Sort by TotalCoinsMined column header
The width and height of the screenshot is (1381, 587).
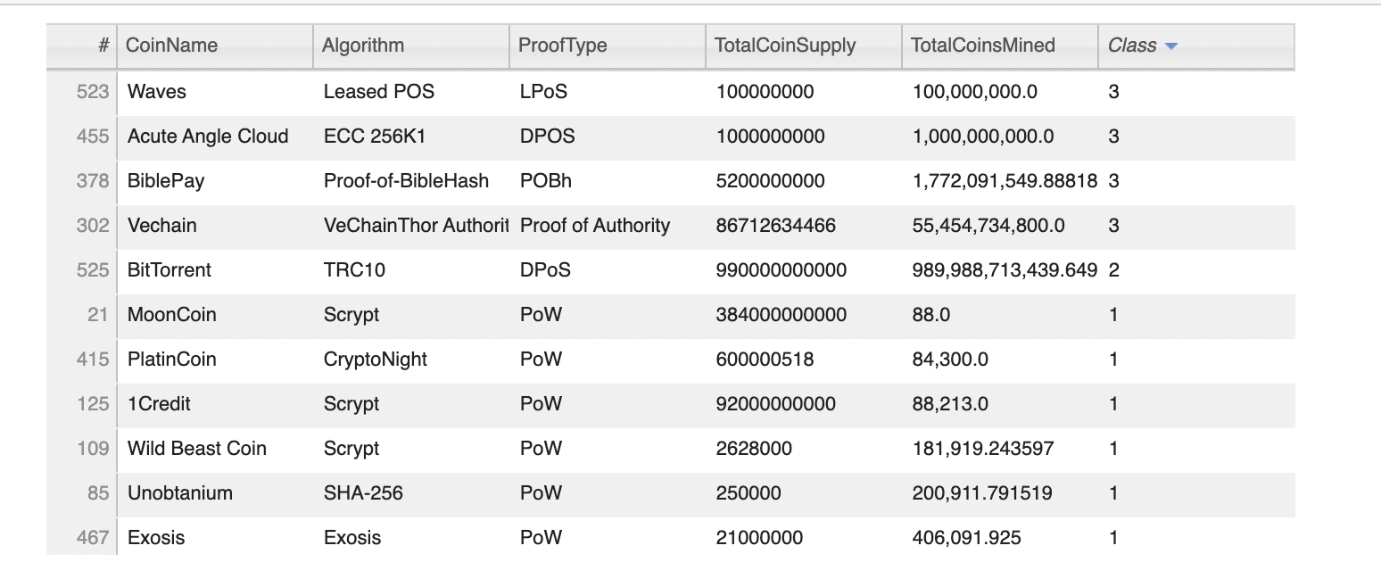pyautogui.click(x=1000, y=45)
